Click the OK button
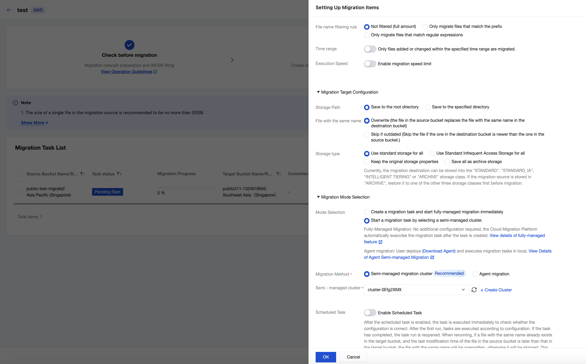Screen dimensions: 586x364 tap(326, 357)
